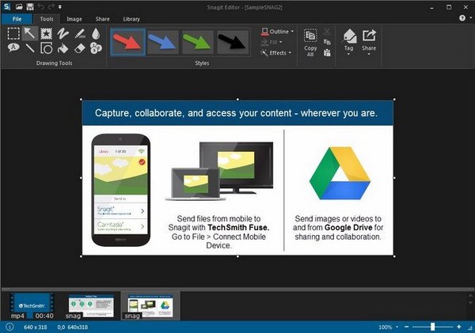
Task: Open the Help question mark icon
Action: (462, 18)
